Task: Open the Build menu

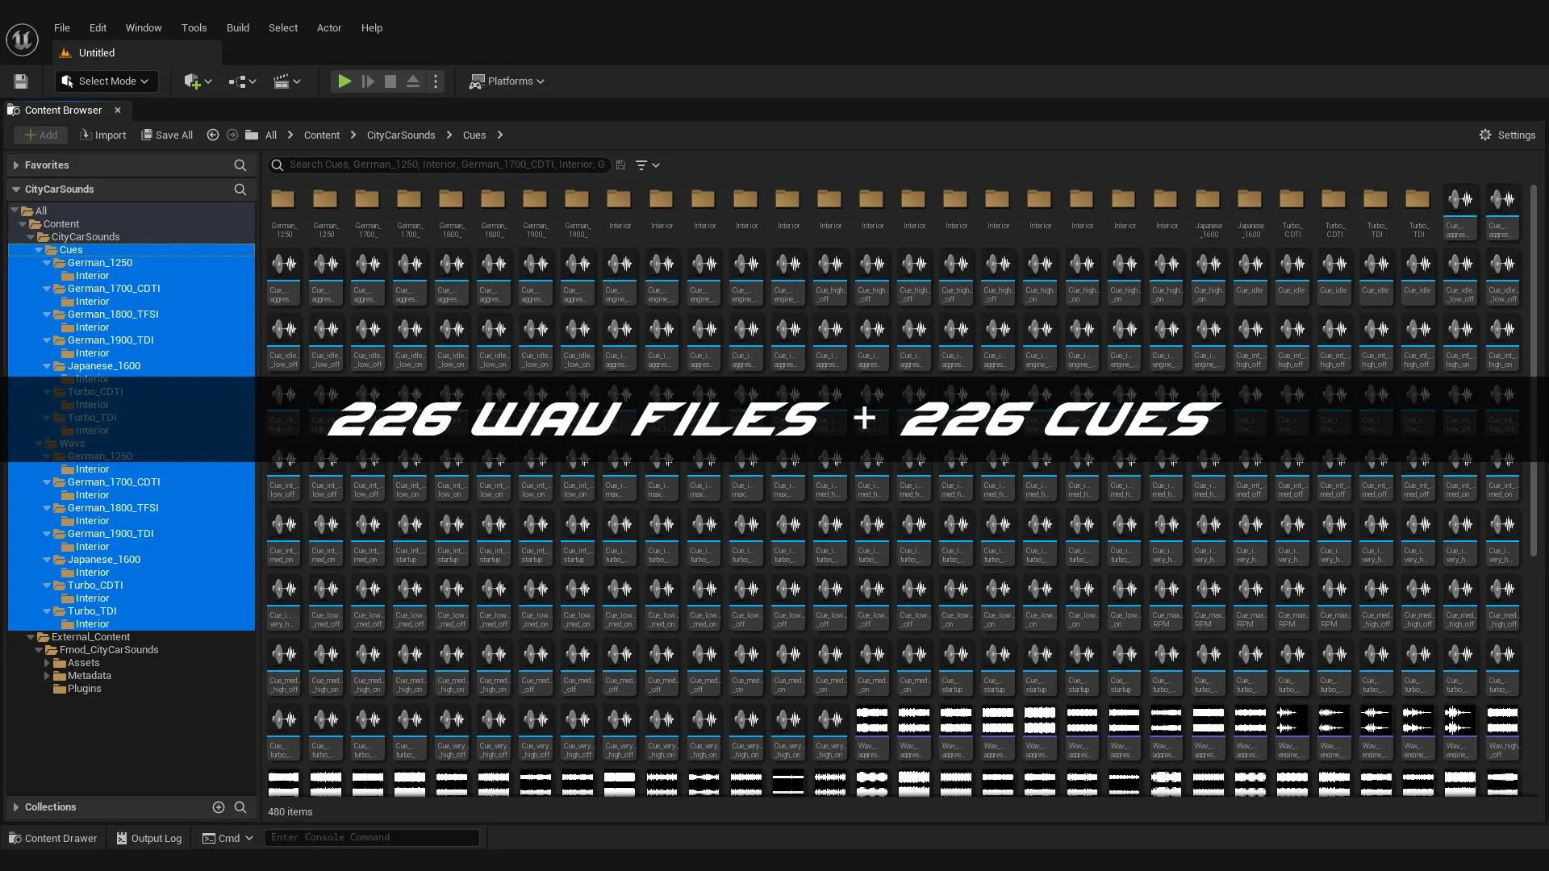Action: click(x=238, y=27)
